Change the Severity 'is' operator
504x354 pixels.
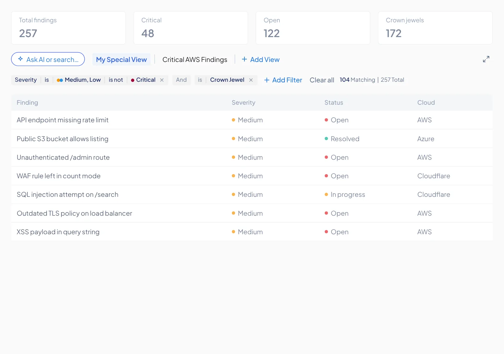click(47, 80)
